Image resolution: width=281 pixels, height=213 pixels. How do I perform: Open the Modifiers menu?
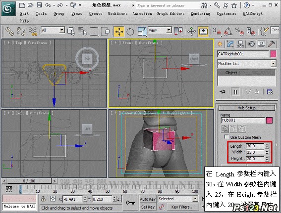[118, 13]
